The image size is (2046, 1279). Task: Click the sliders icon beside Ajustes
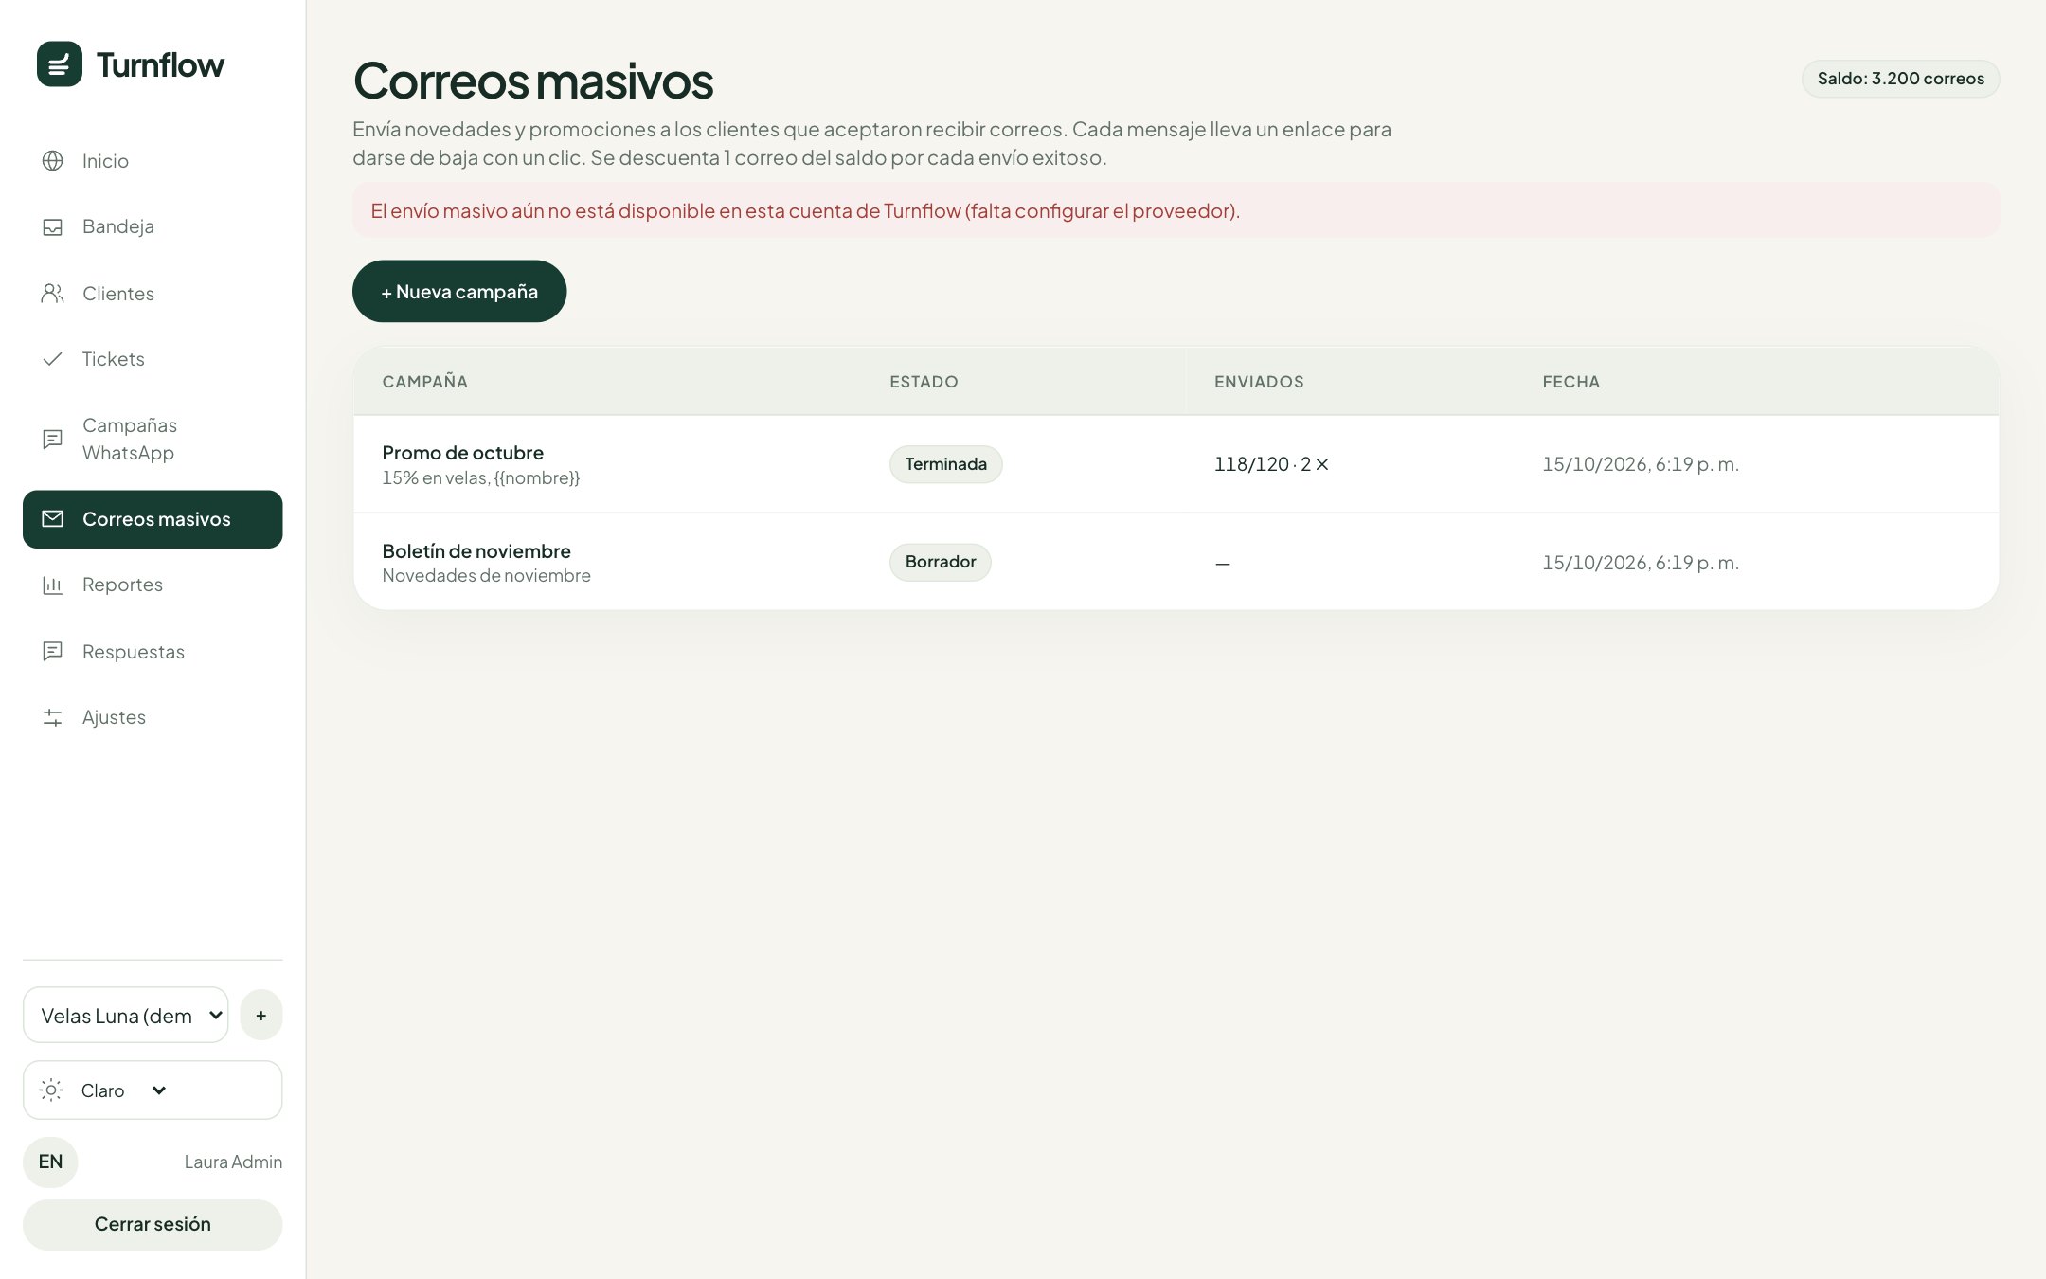[x=53, y=718]
